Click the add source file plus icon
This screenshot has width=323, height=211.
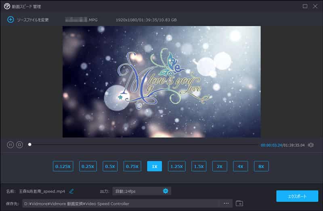click(10, 19)
